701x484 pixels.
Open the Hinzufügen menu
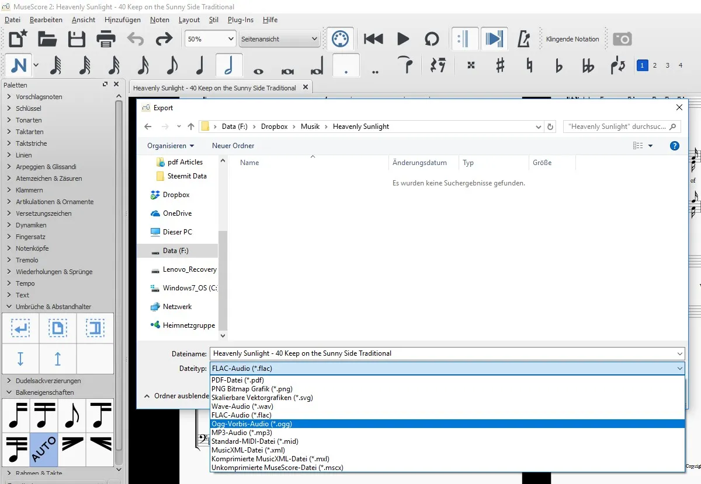(x=123, y=20)
